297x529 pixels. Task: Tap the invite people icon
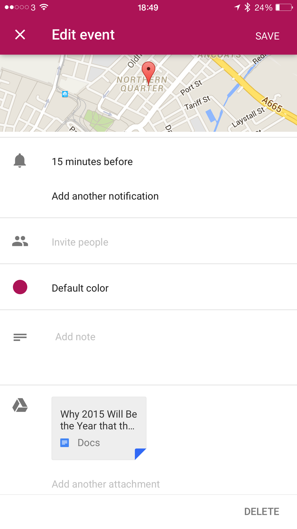[20, 241]
